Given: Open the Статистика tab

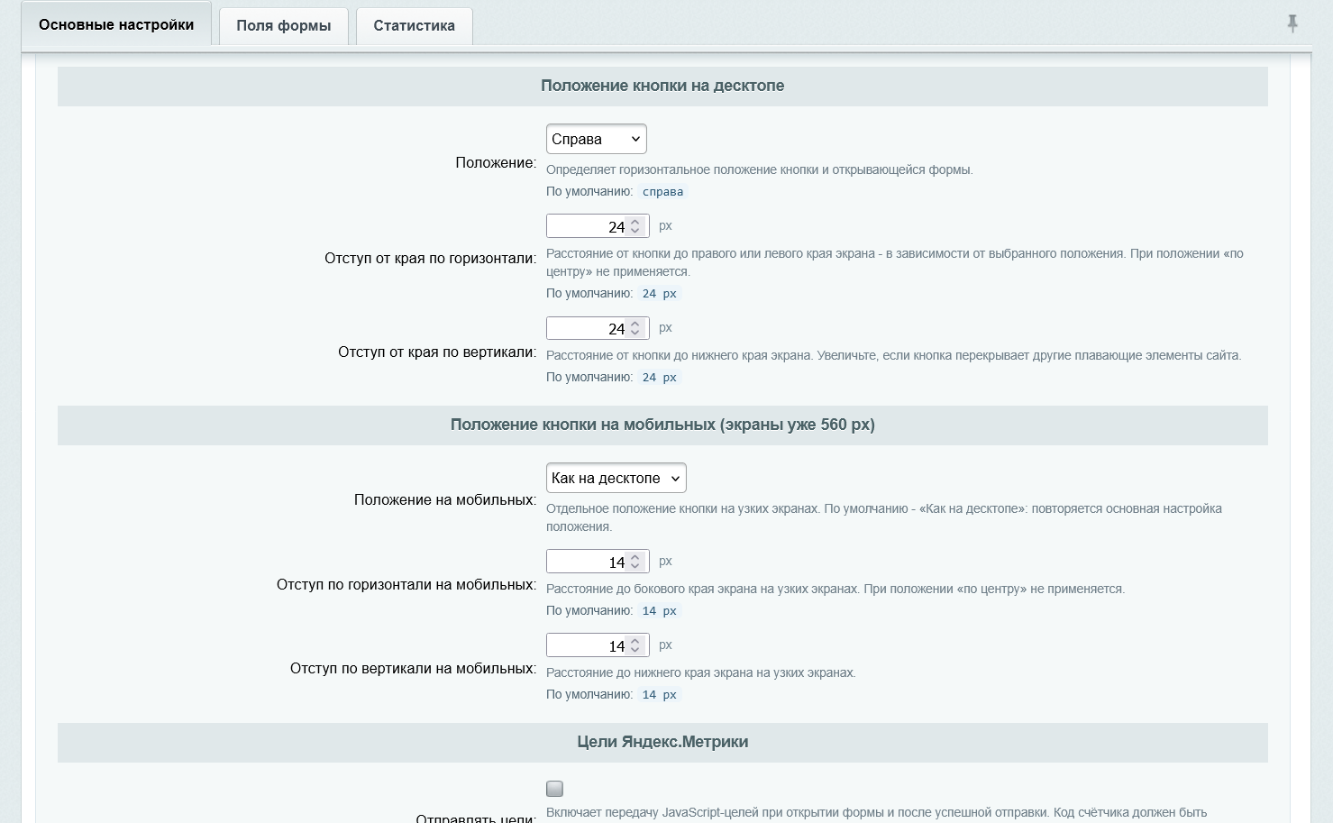Looking at the screenshot, I should click(x=415, y=25).
